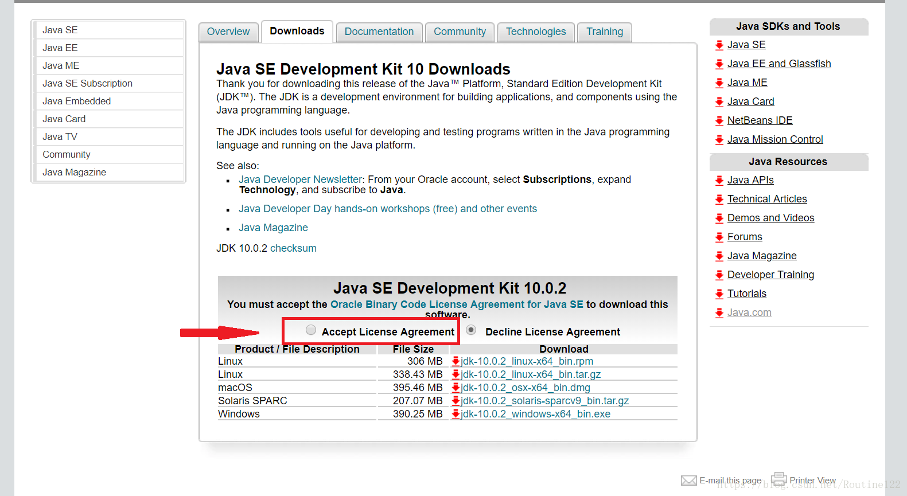Image resolution: width=907 pixels, height=496 pixels.
Task: Click Printer View text link
Action: pos(812,481)
